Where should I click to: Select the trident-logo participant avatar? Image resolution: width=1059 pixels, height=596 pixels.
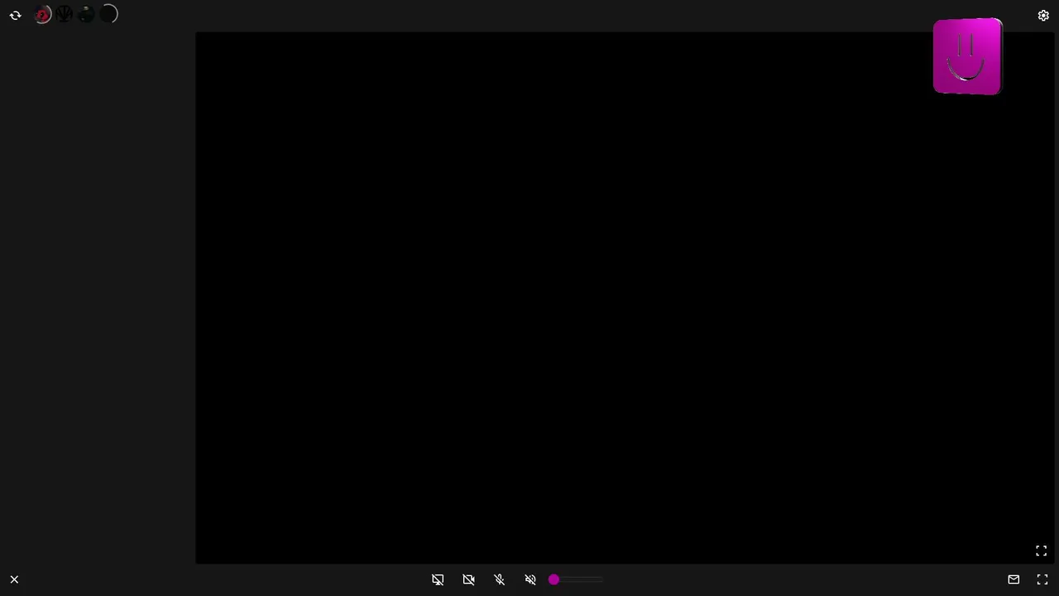65,14
